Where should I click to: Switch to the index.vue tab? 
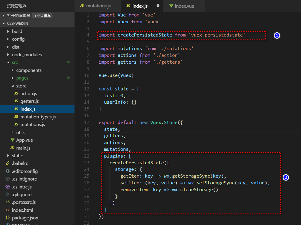click(x=184, y=6)
